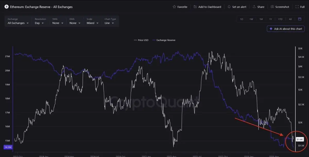Click the Ethereum Exchange Reserve title
Viewport: 309px width, 157px height.
click(41, 7)
